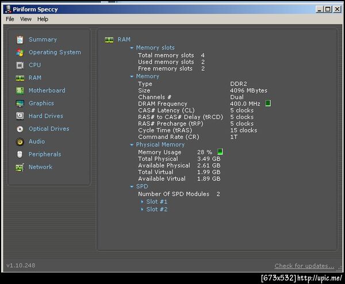The image size is (345, 284).
Task: Click the Audio speaker icon
Action: 20,142
